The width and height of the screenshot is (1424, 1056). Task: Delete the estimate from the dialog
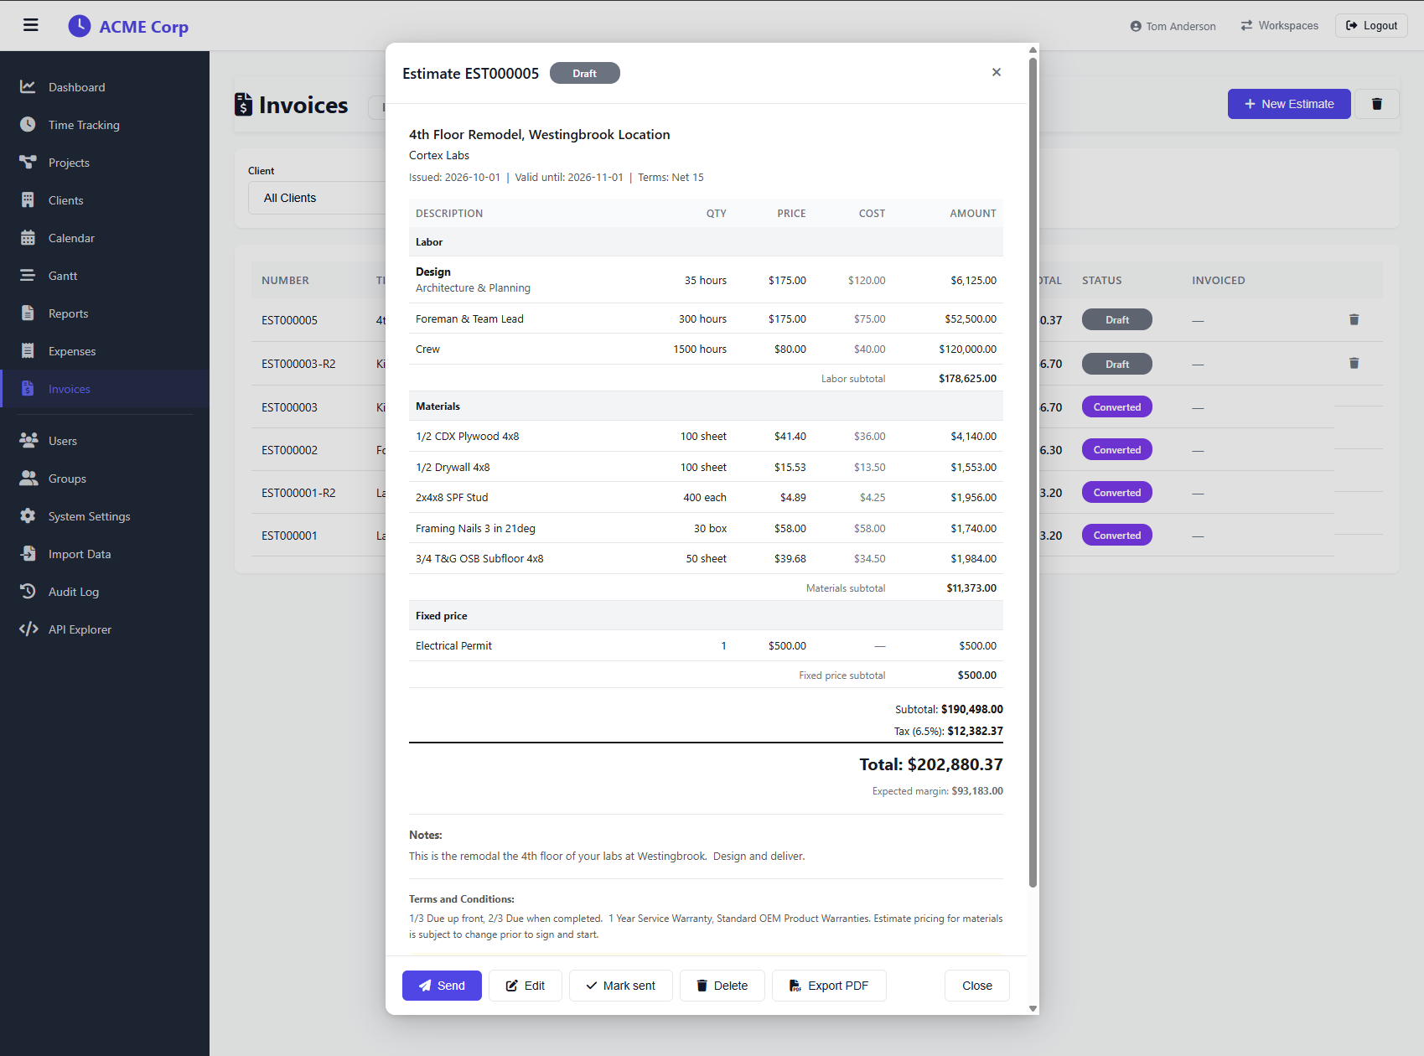coord(722,986)
